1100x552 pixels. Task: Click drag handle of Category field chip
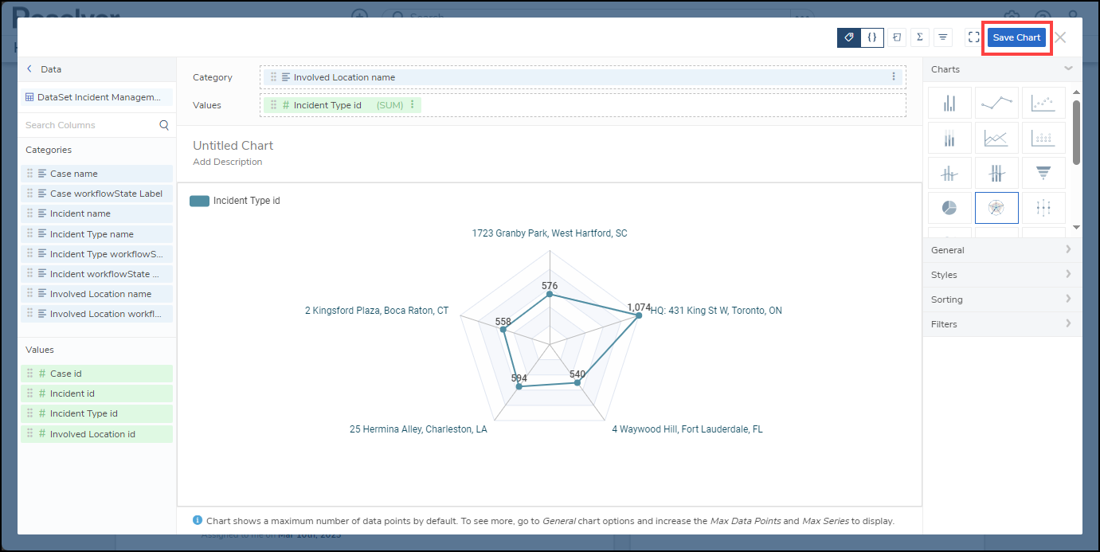(273, 77)
